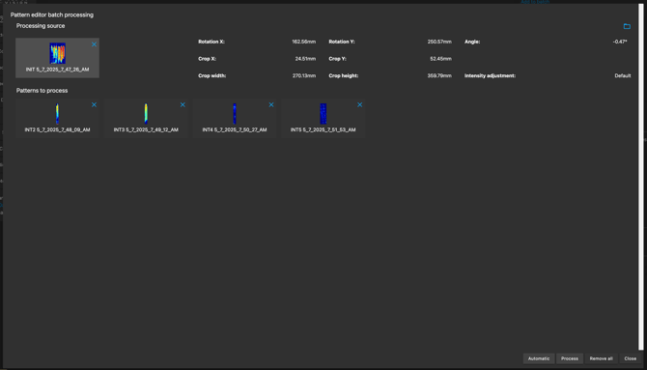The width and height of the screenshot is (647, 370).
Task: Open the folder browse icon
Action: pyautogui.click(x=627, y=26)
